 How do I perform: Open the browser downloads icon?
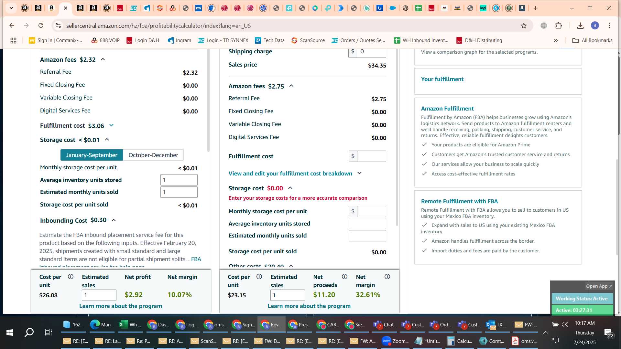tap(580, 26)
